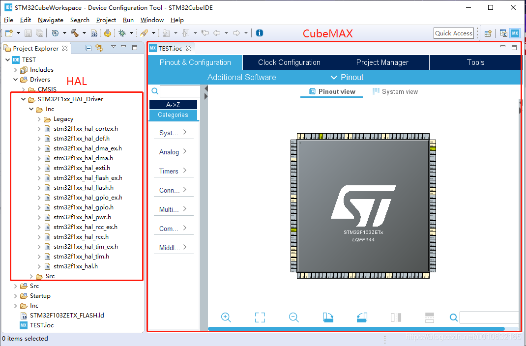Select stm32f1xx_hal_rcc.h file
The height and width of the screenshot is (346, 526).
click(81, 237)
